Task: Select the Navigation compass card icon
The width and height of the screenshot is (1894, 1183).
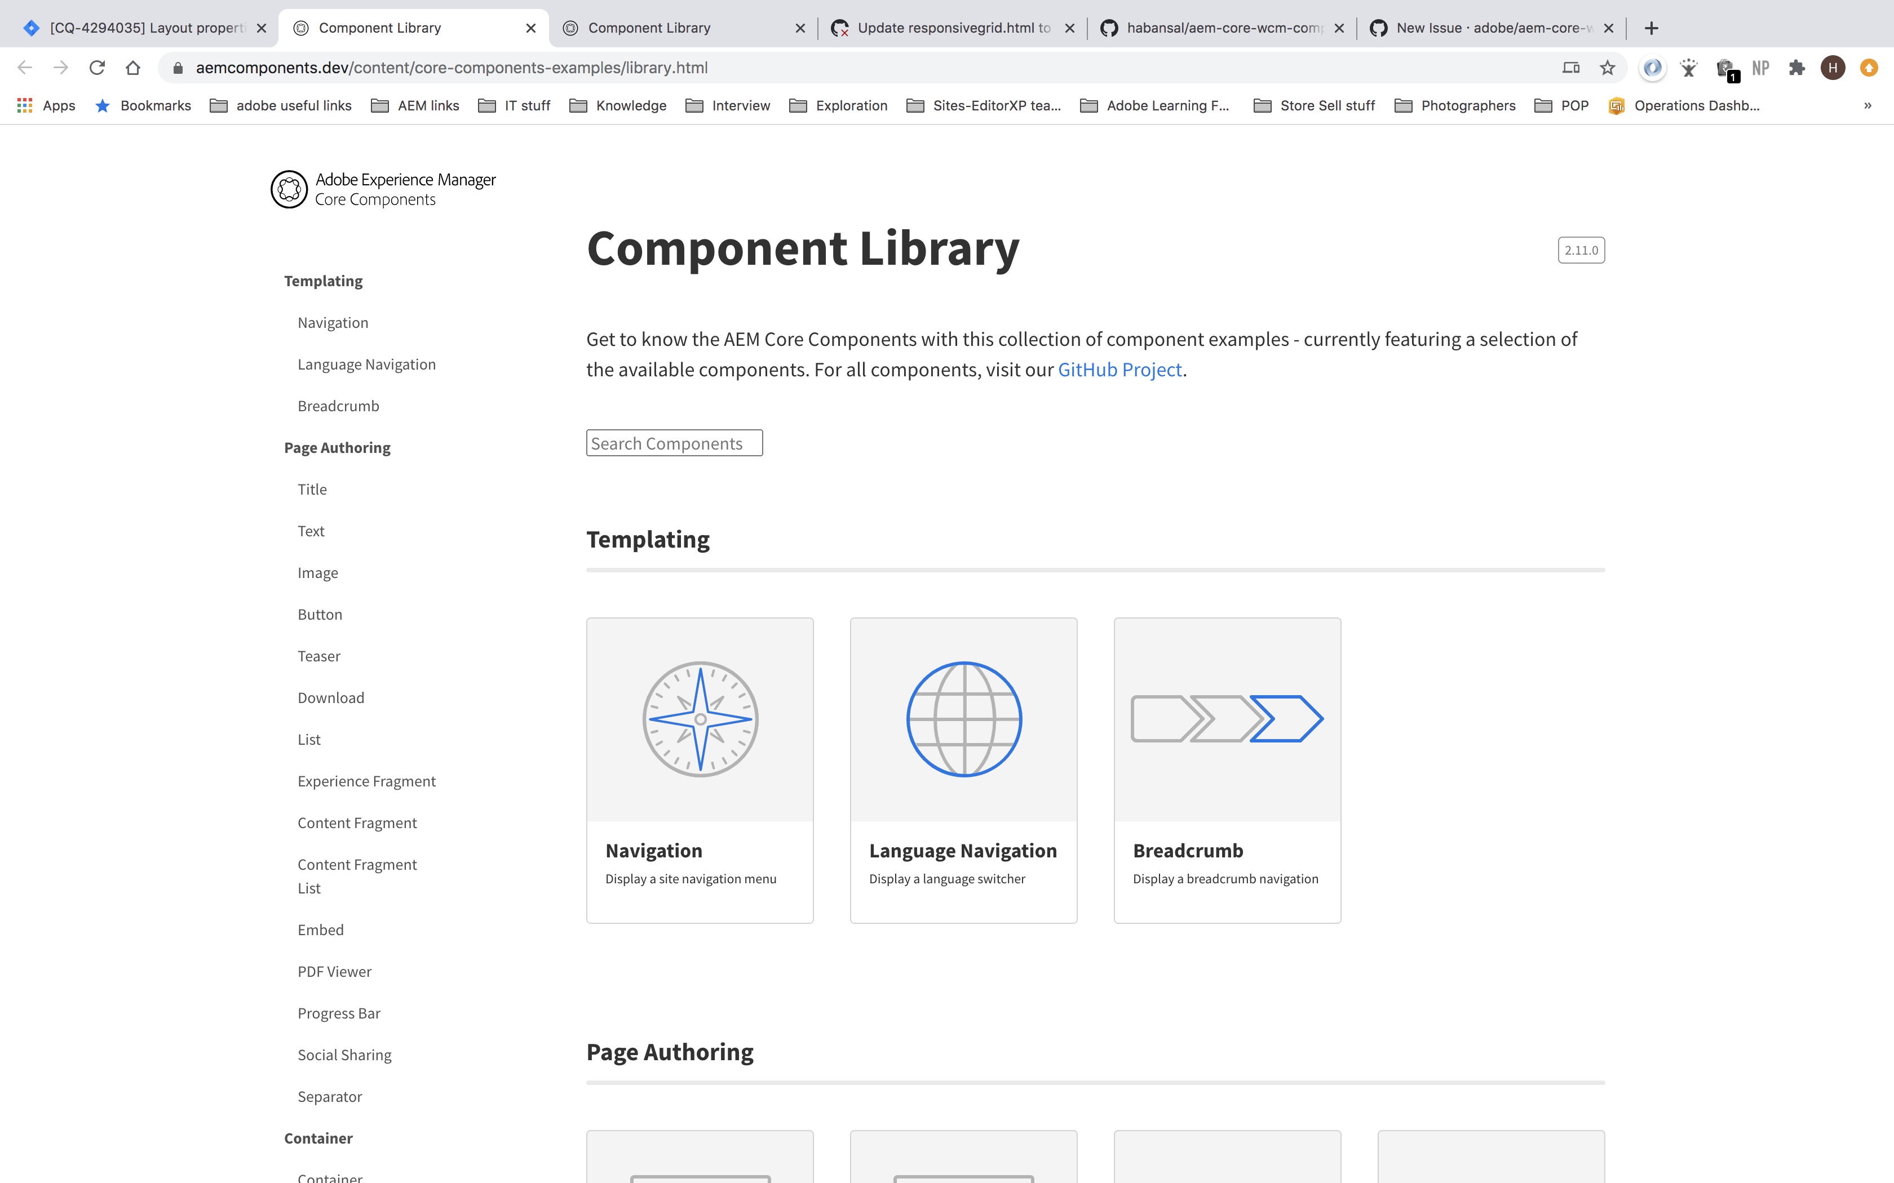Action: point(699,718)
